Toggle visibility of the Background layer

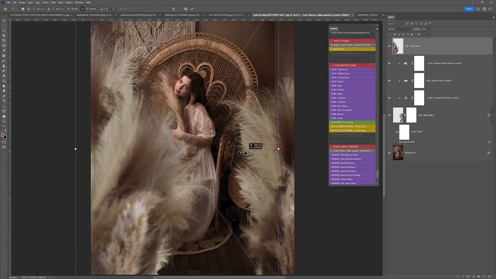coord(389,153)
